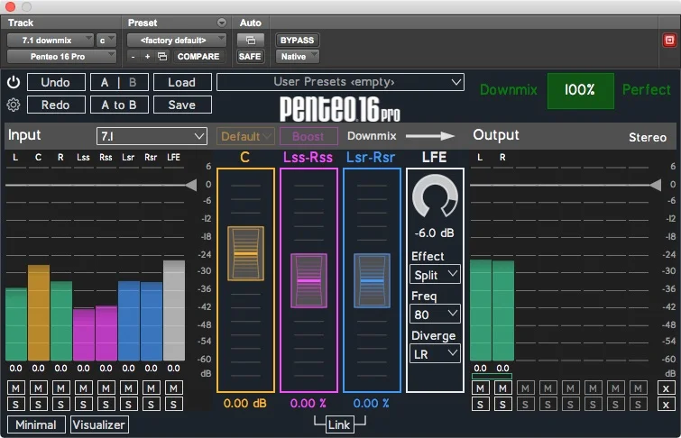Viewport: 681px width, 438px height.
Task: Open the settings gear icon
Action: (14, 105)
